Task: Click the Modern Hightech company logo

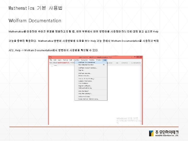Action: click(164, 133)
